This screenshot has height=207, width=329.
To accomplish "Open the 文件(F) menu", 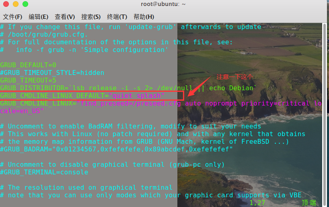I will [x=12, y=17].
